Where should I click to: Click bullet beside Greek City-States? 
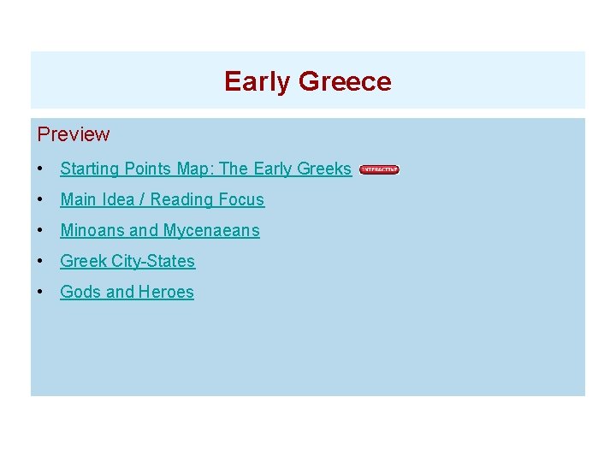point(41,262)
